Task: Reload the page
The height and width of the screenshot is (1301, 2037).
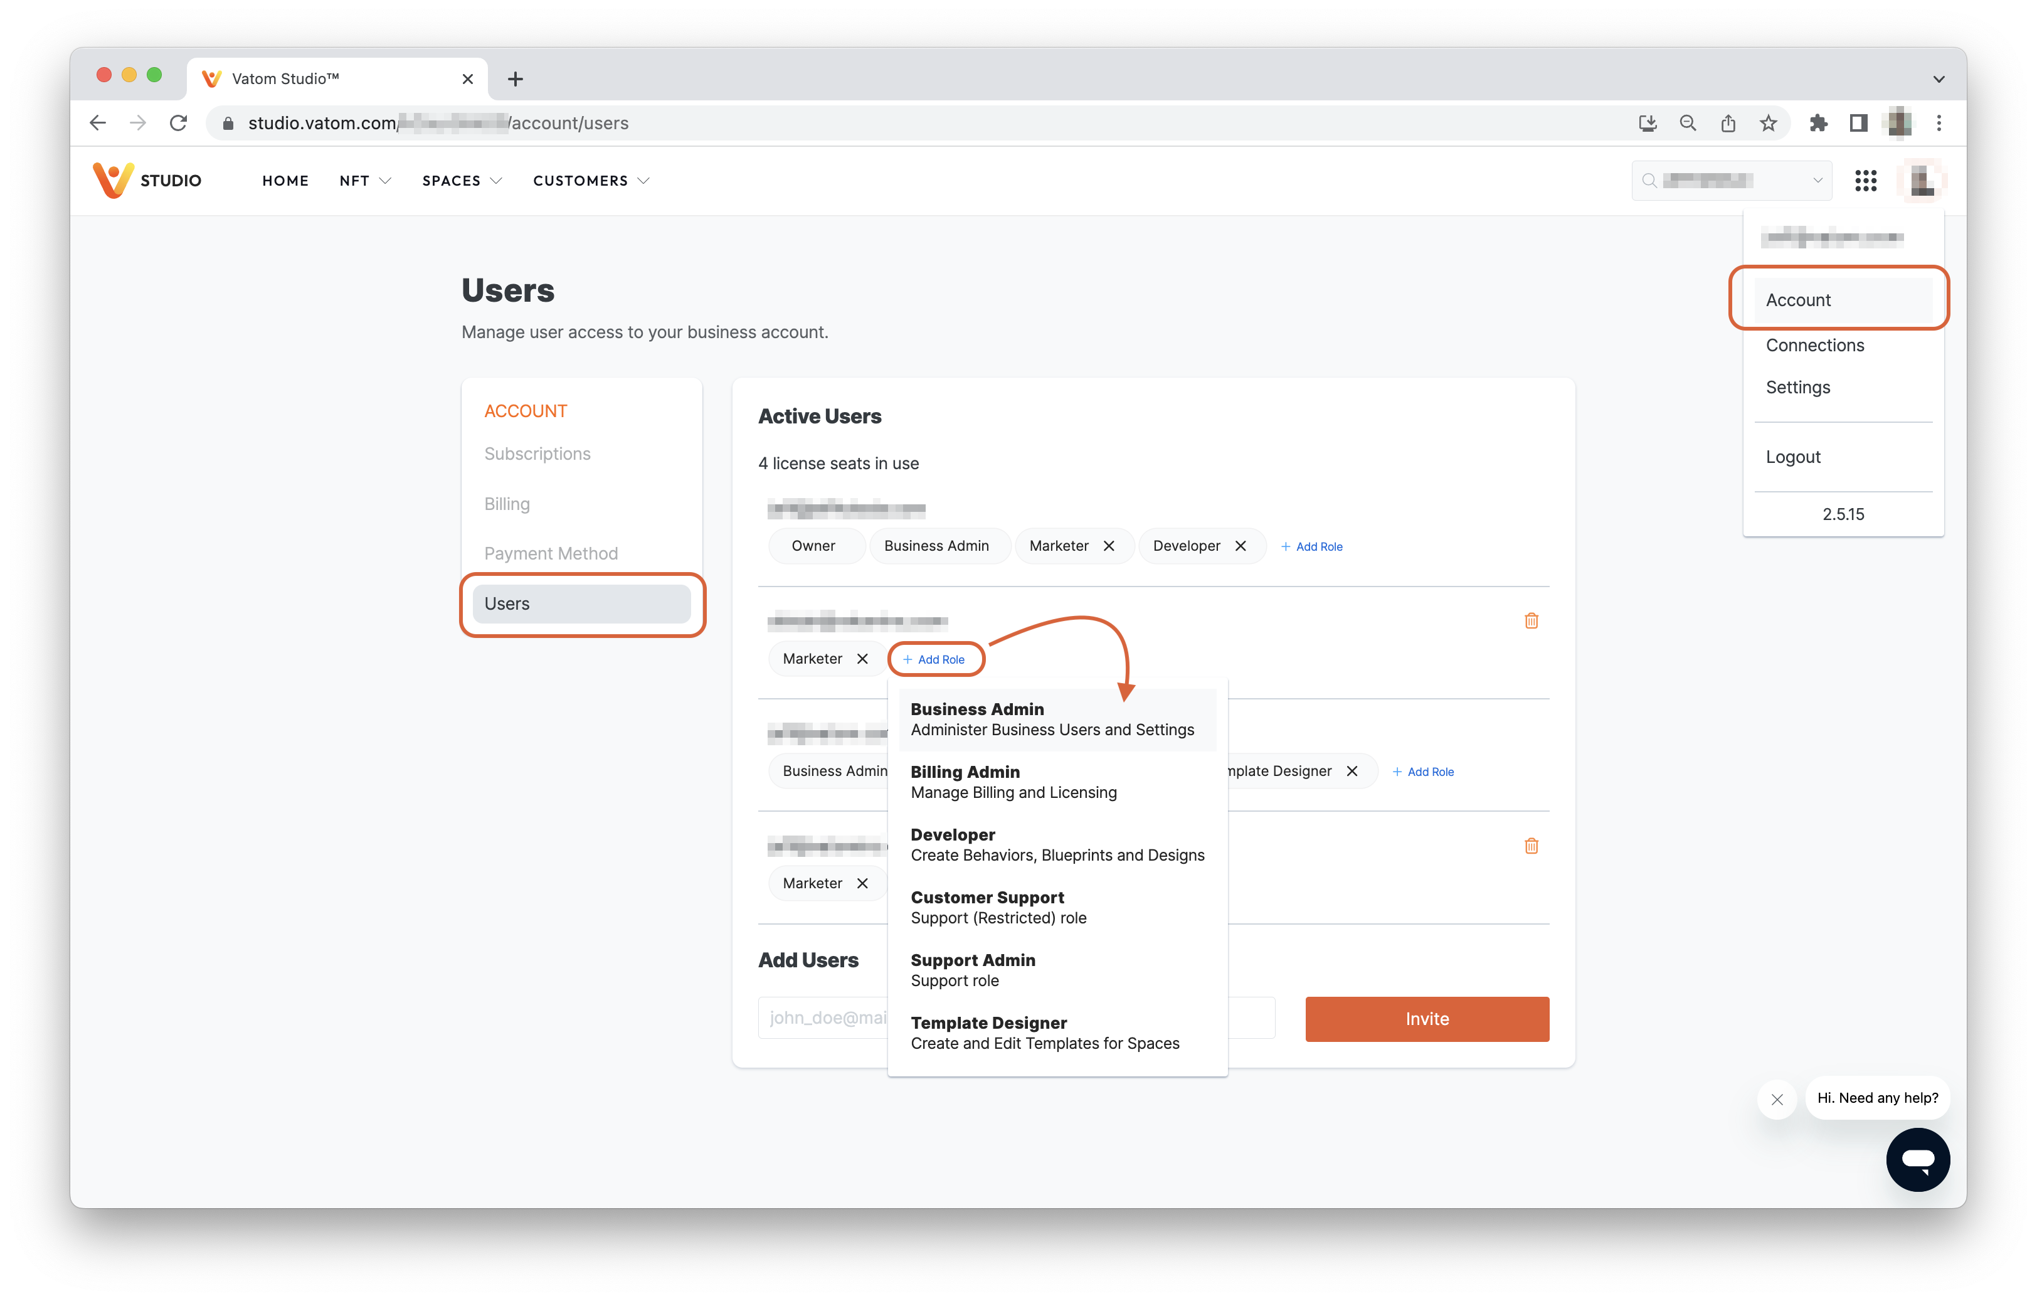Action: (179, 124)
